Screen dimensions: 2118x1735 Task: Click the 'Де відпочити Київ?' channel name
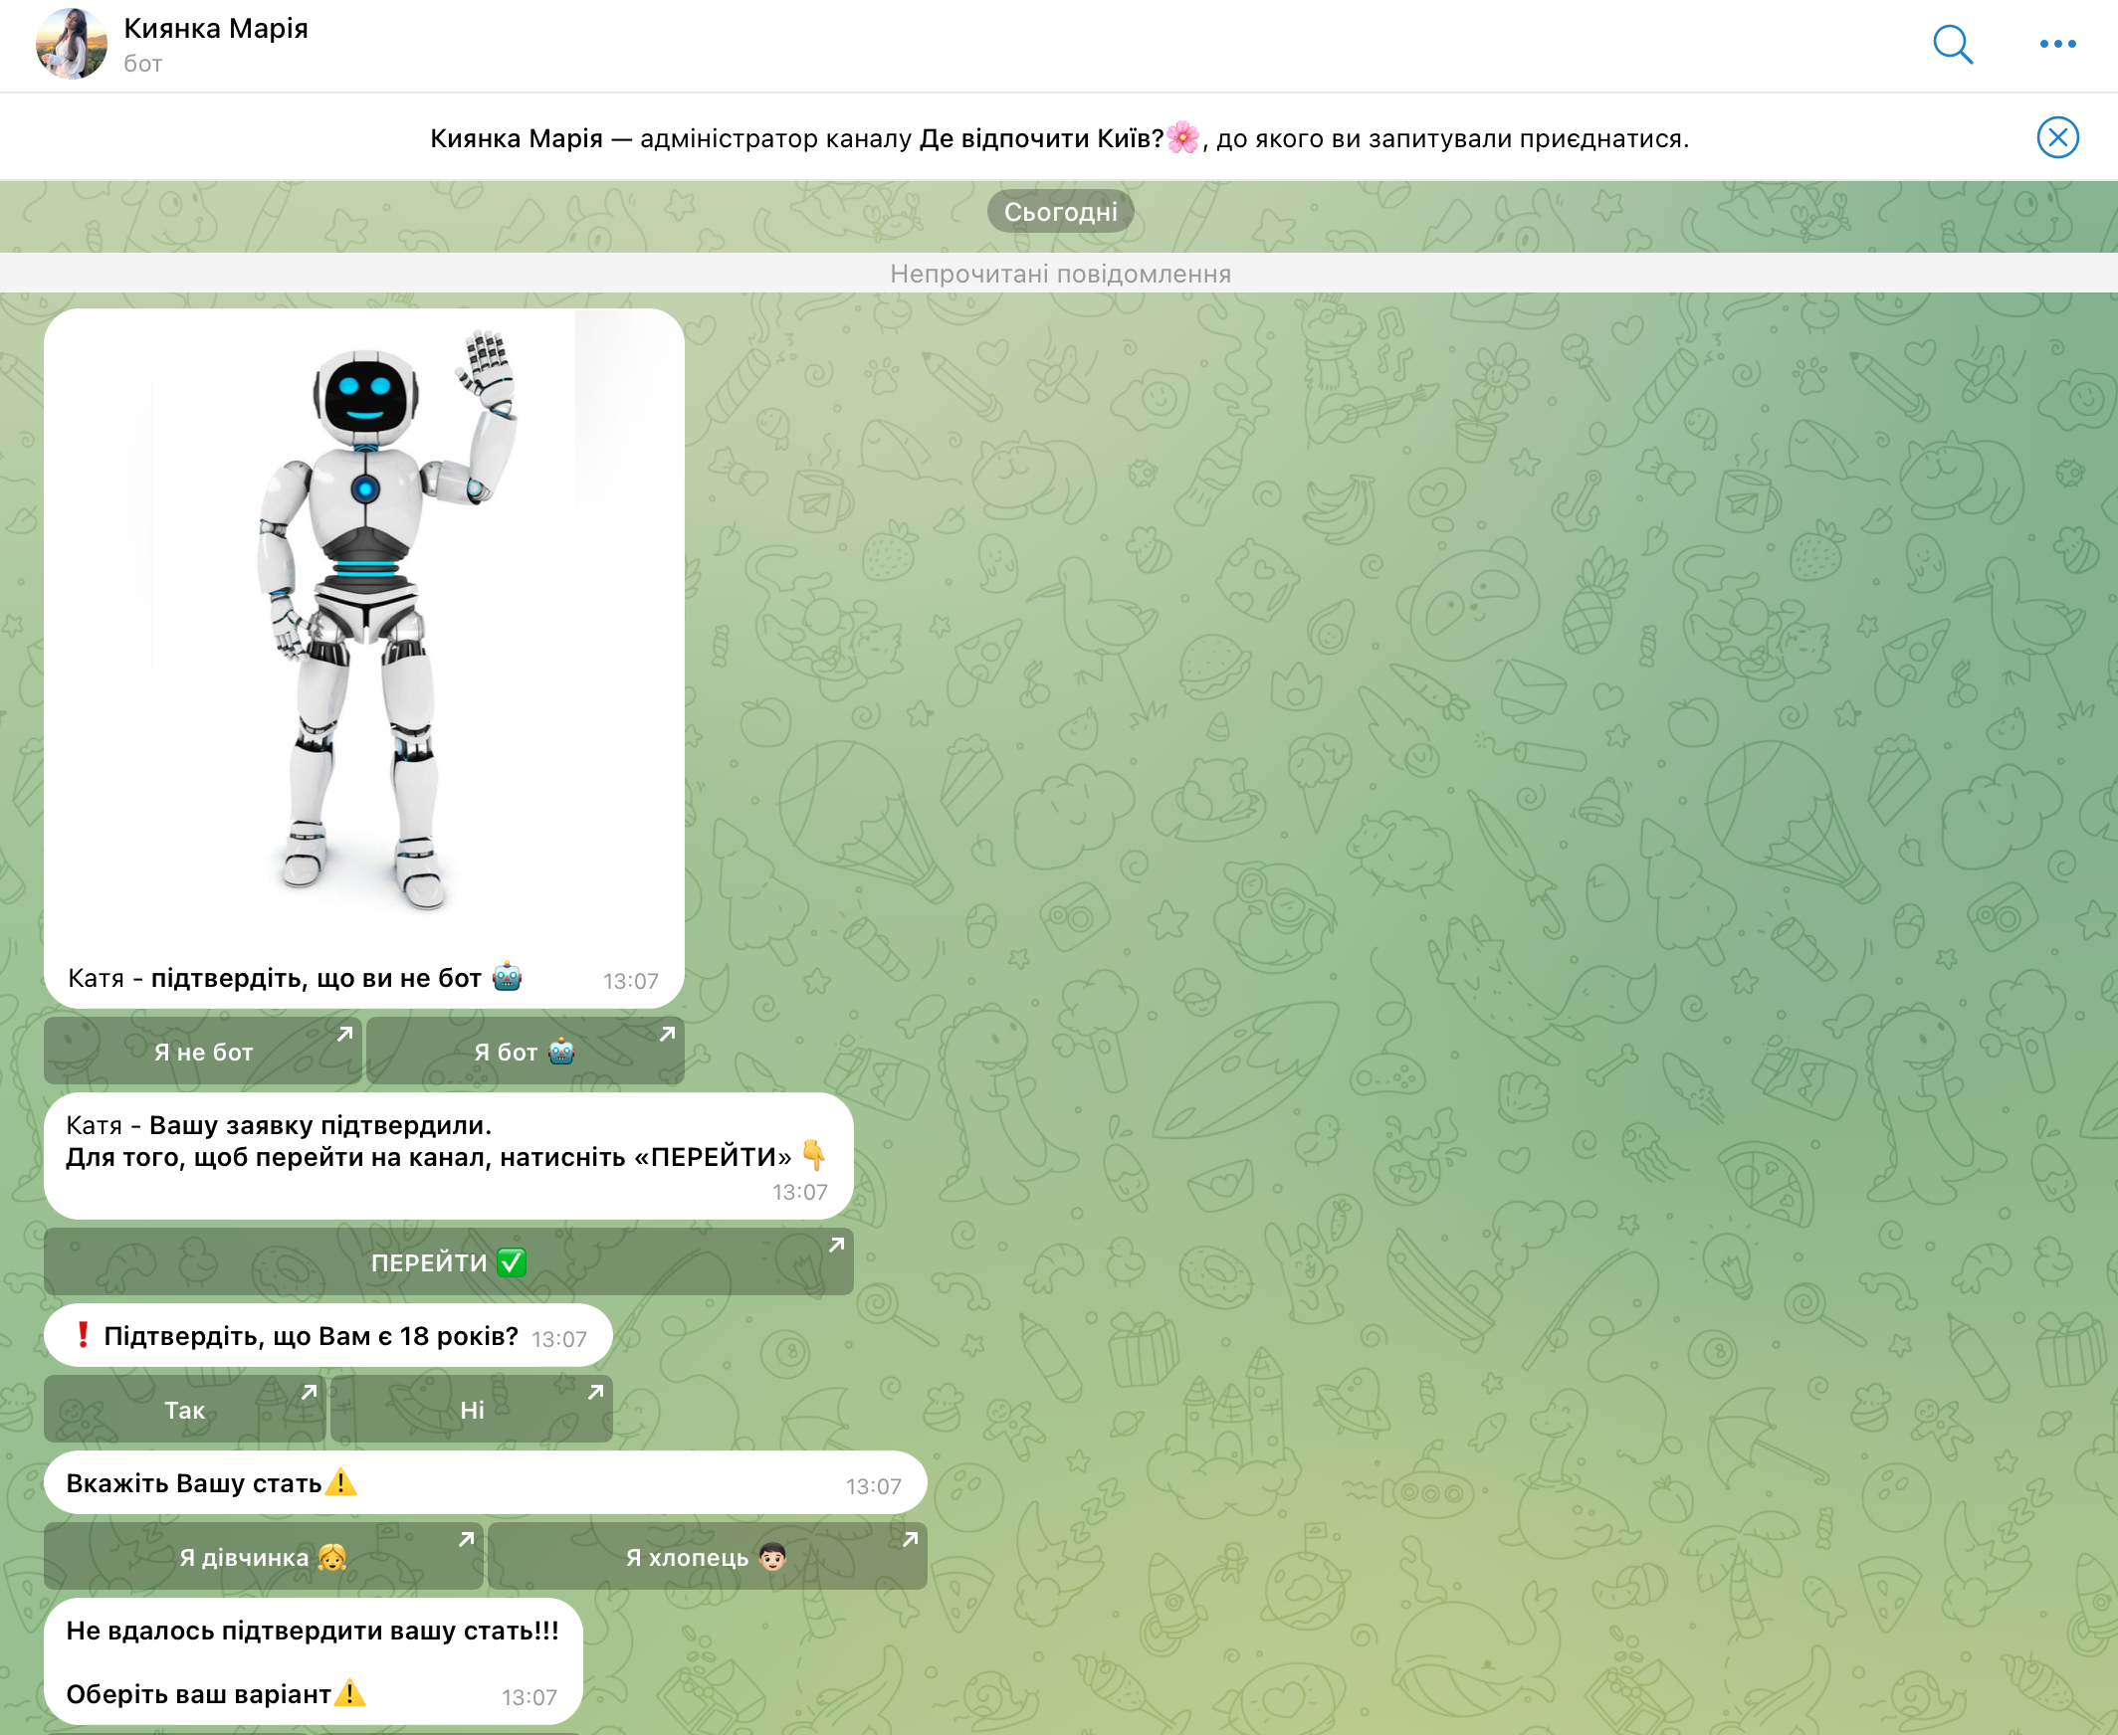click(1040, 138)
